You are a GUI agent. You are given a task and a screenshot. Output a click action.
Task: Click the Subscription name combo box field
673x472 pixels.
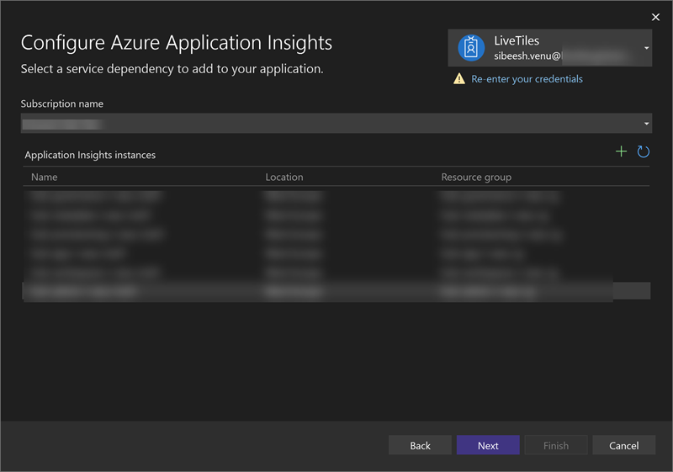point(336,124)
